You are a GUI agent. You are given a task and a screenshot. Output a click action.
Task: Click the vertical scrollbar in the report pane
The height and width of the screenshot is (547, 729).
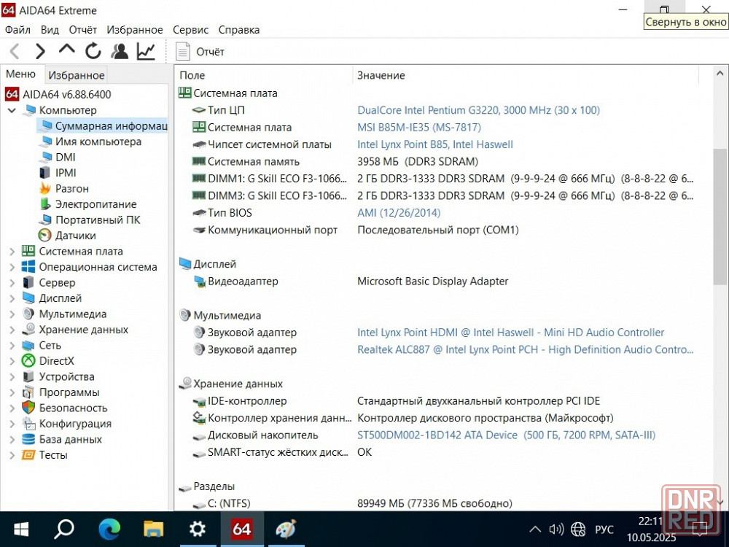tap(720, 217)
